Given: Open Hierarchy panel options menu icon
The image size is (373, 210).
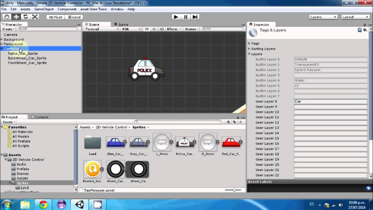Looking at the screenshot, I should 79,24.
